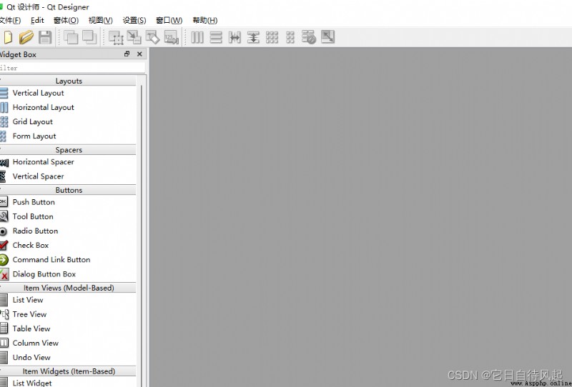Click the Break Layout toolbar icon

pos(309,37)
